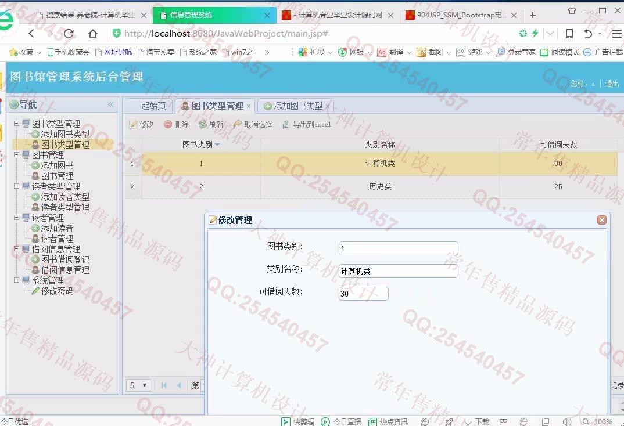Viewport: 624px width, 426px height.
Task: Click the 退出 logout link
Action: 612,84
